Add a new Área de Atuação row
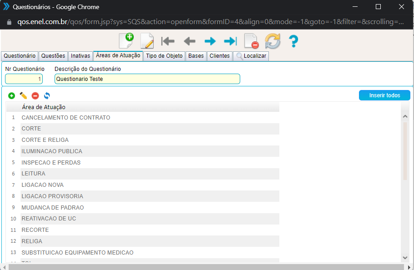 11,96
